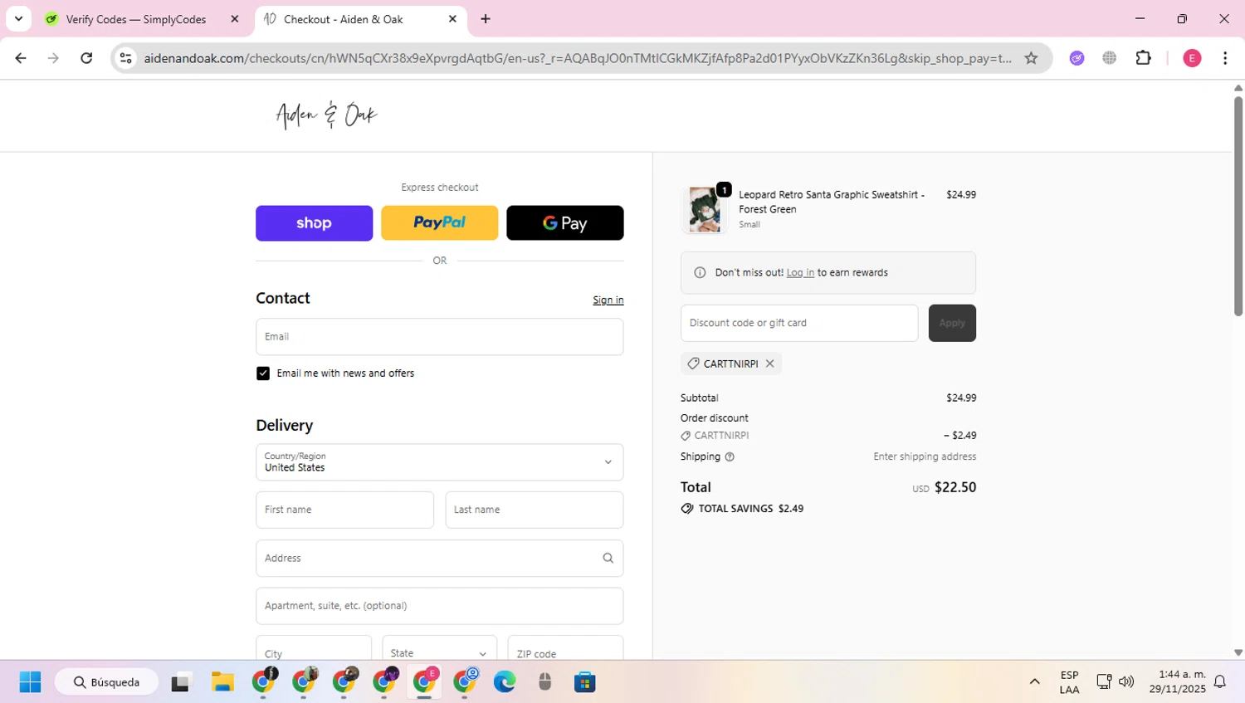Open the volume speaker tray icon

pyautogui.click(x=1125, y=682)
